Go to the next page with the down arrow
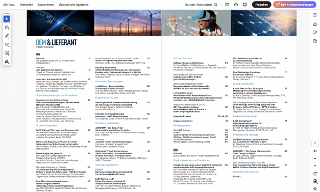Viewport: 320px width, 192px height. (315, 165)
